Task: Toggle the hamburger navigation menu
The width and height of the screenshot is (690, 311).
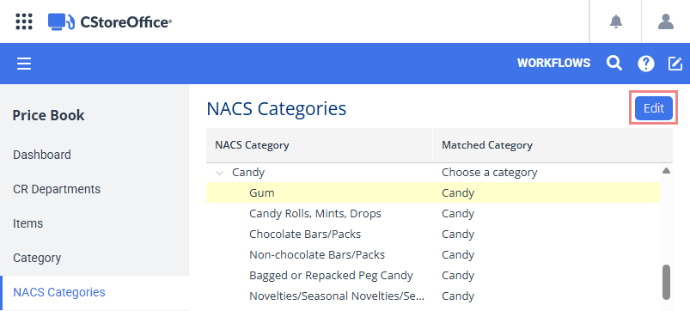Action: pos(24,64)
